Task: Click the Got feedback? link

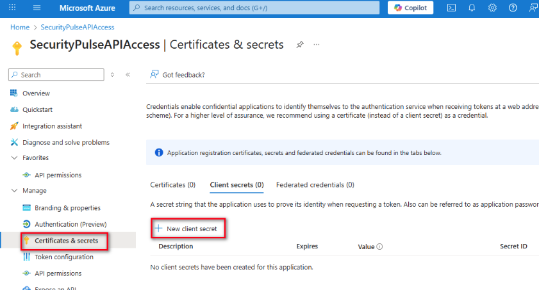Action: [183, 75]
